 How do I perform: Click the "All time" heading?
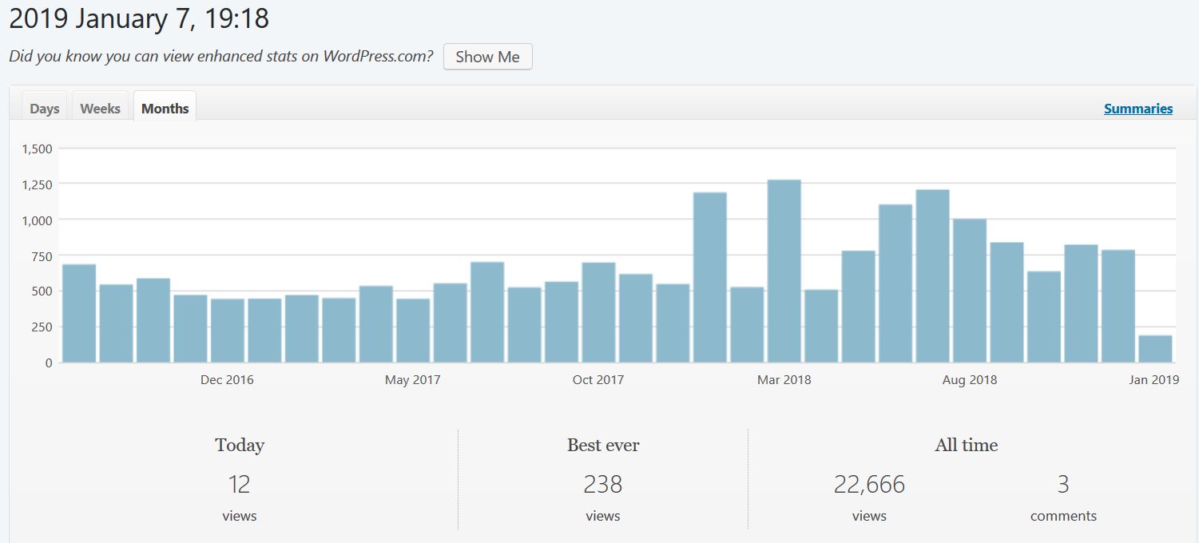click(967, 446)
